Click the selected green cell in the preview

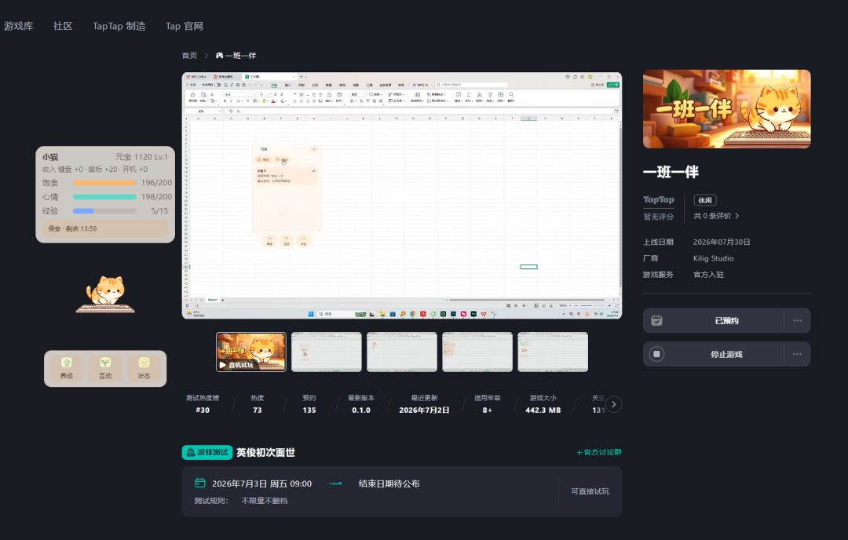529,267
